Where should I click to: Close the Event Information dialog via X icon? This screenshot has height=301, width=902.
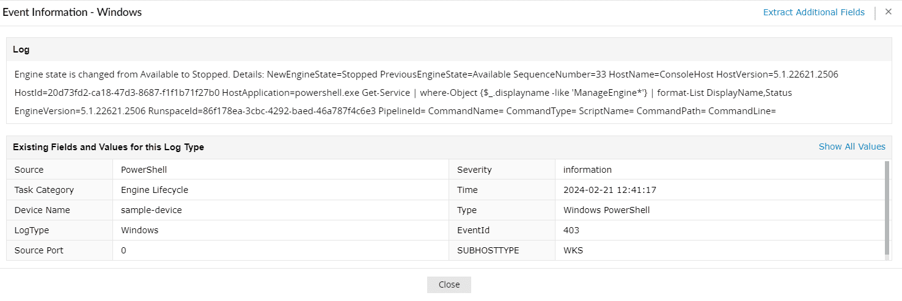pos(889,12)
